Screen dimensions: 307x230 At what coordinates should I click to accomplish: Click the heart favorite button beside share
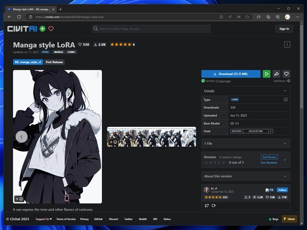[x=286, y=74]
